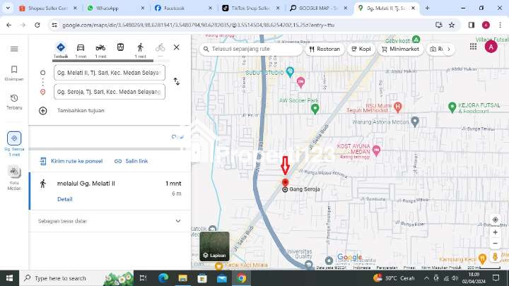509x286 pixels.
Task: Switch to TikTok Shop Seller tab
Action: (250, 8)
